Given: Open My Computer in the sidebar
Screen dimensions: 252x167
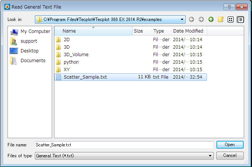Looking at the screenshot, I should pyautogui.click(x=30, y=31).
